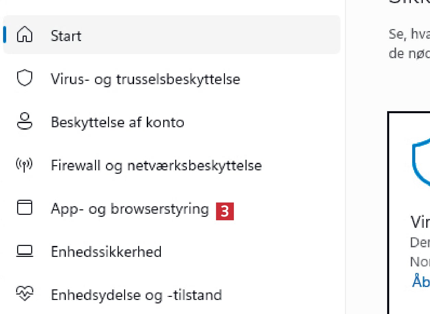
Task: Click the blue selection bar beside Start
Action: tap(4, 35)
